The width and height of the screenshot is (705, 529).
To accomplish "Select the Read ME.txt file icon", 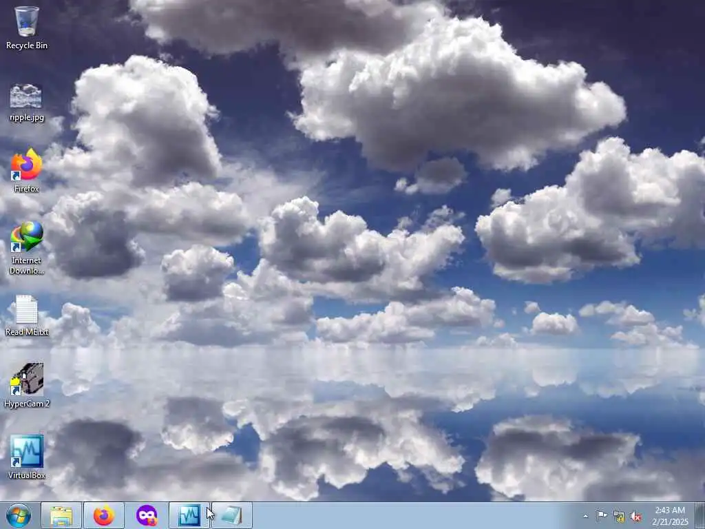I will coord(27,315).
